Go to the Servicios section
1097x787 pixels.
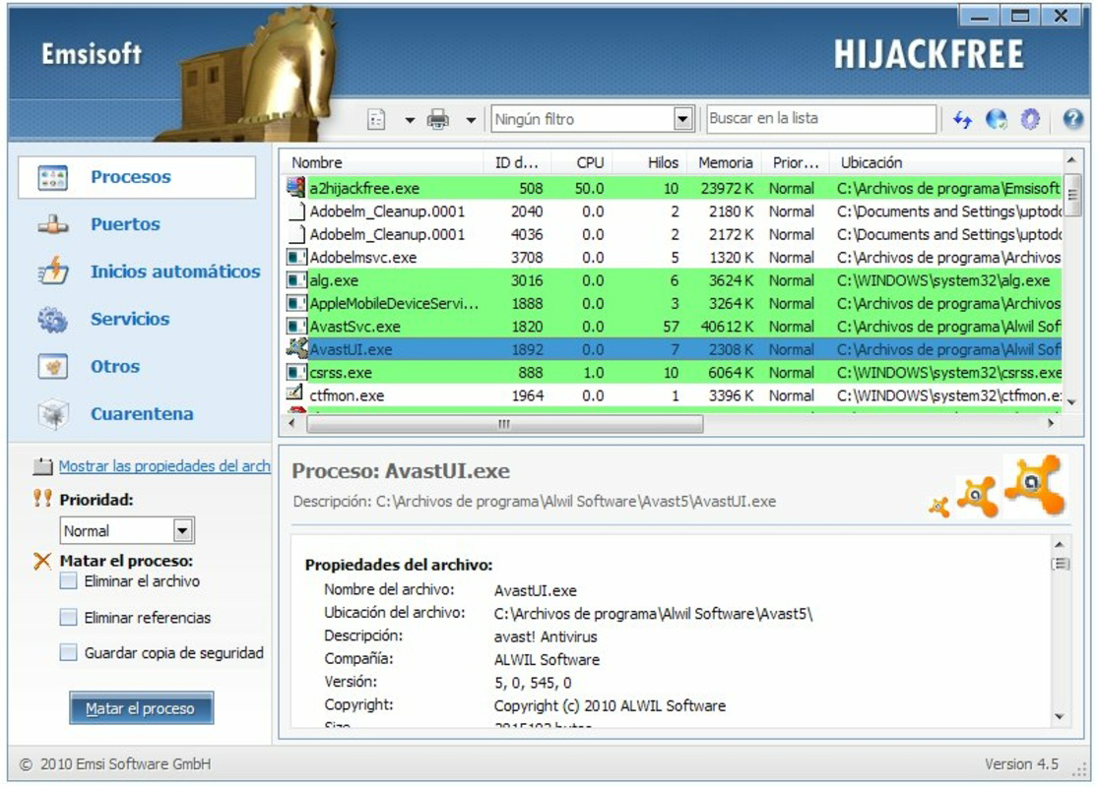click(130, 320)
